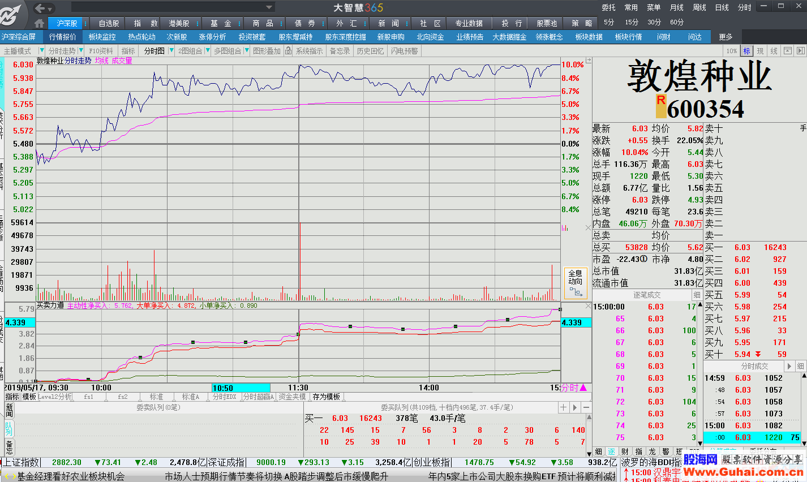807x482 pixels.
Task: Open the 2图组合 dropdown arrow
Action: click(207, 51)
